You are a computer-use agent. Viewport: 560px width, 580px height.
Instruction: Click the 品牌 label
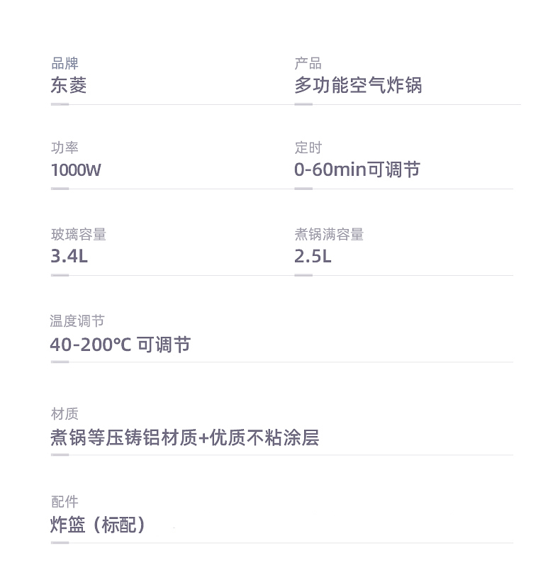65,63
